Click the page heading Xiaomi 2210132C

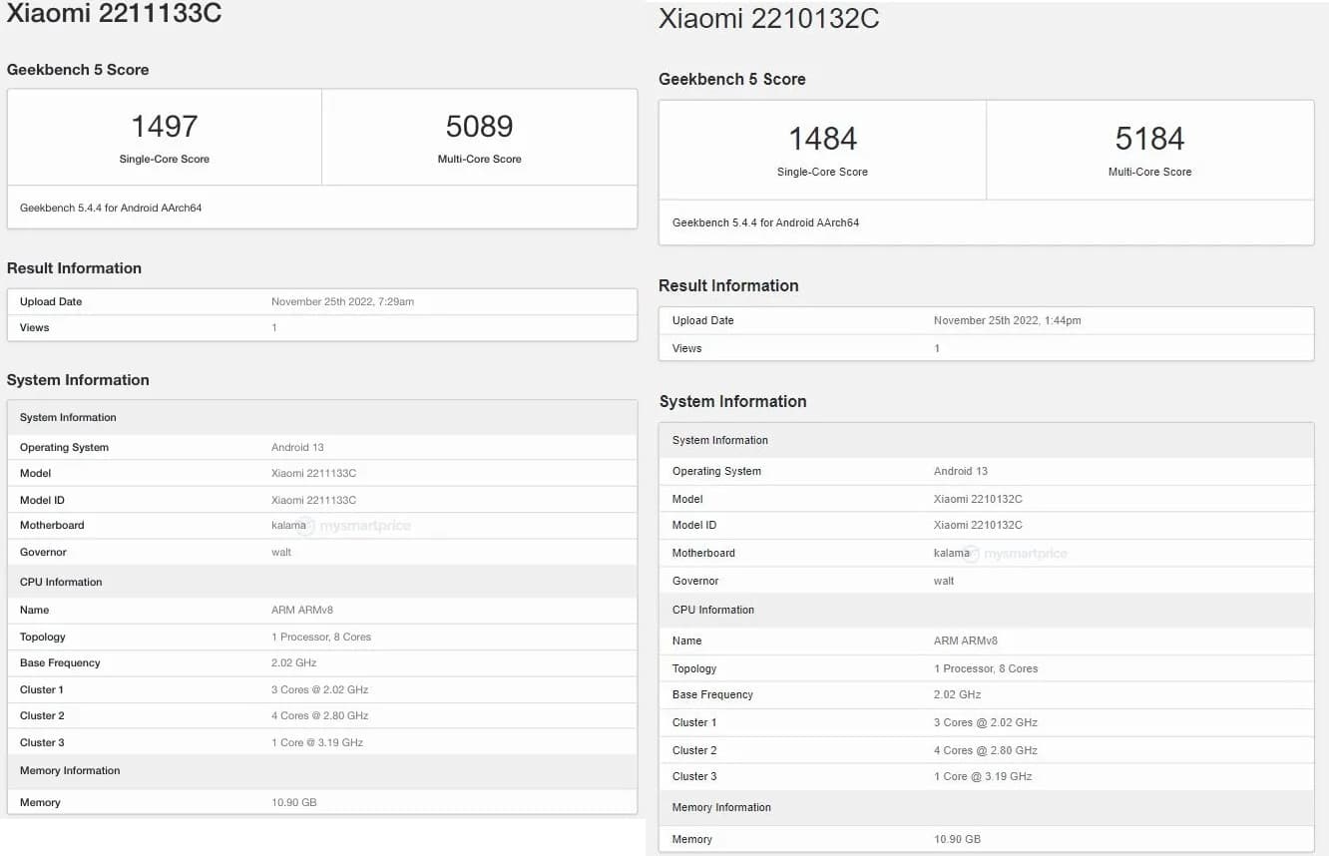768,19
